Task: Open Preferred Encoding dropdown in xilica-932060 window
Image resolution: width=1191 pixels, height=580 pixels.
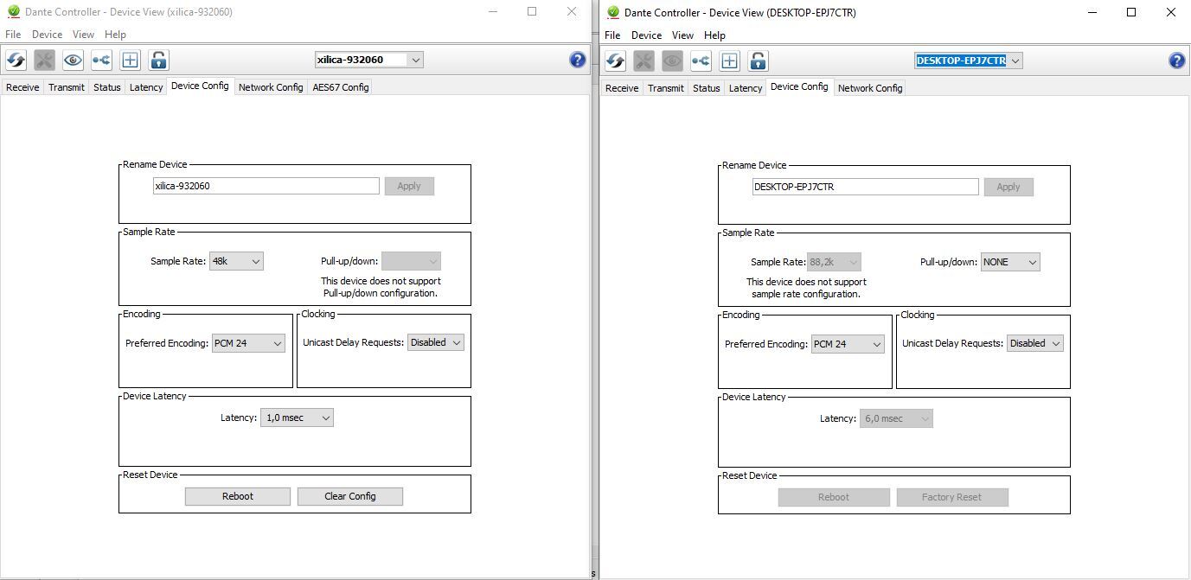Action: pos(248,343)
